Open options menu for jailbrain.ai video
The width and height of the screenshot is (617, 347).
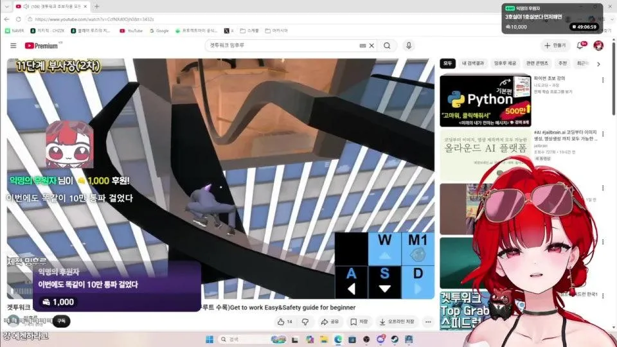[602, 134]
